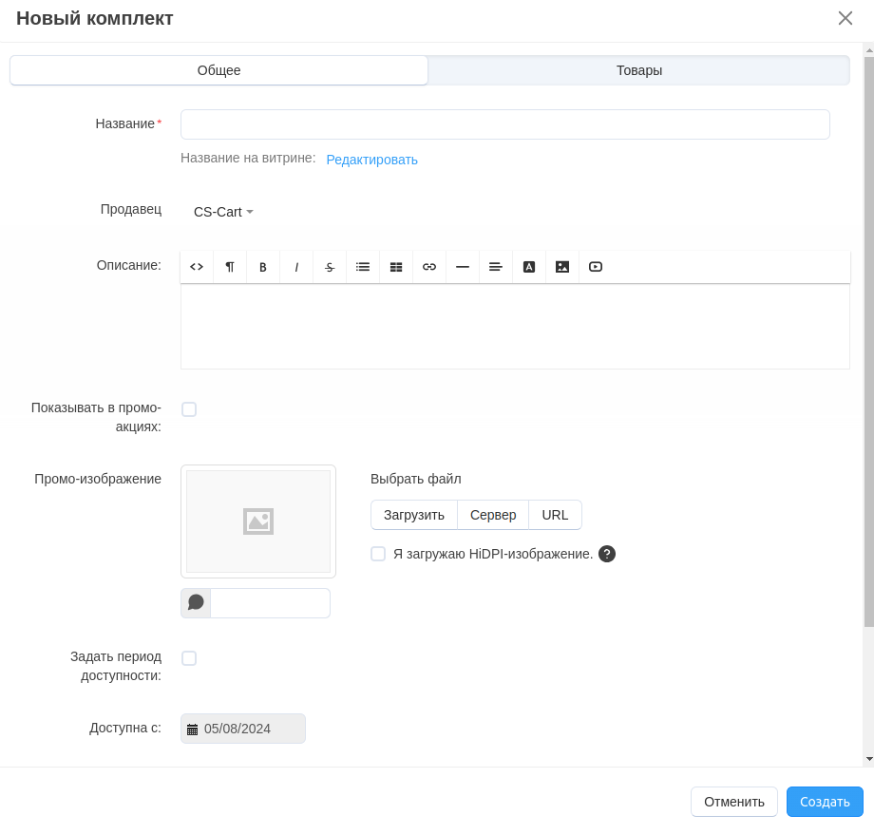Click 'Редактировать' storefront name link

[x=371, y=160]
